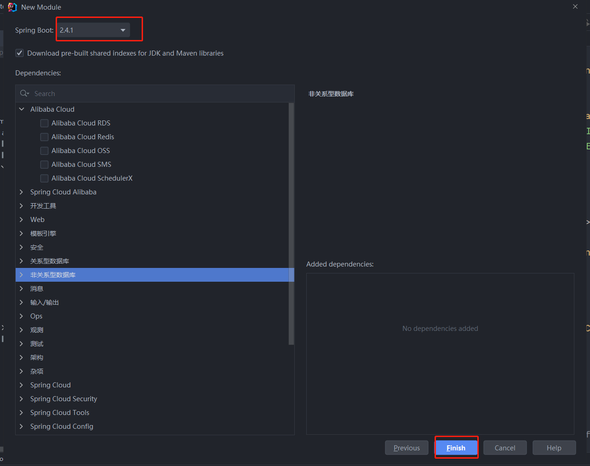Viewport: 590px width, 466px height.
Task: Click the search magnifier icon
Action: click(24, 93)
